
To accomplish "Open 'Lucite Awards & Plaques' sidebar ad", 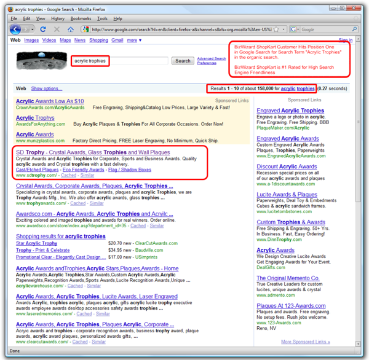I will click(287, 195).
